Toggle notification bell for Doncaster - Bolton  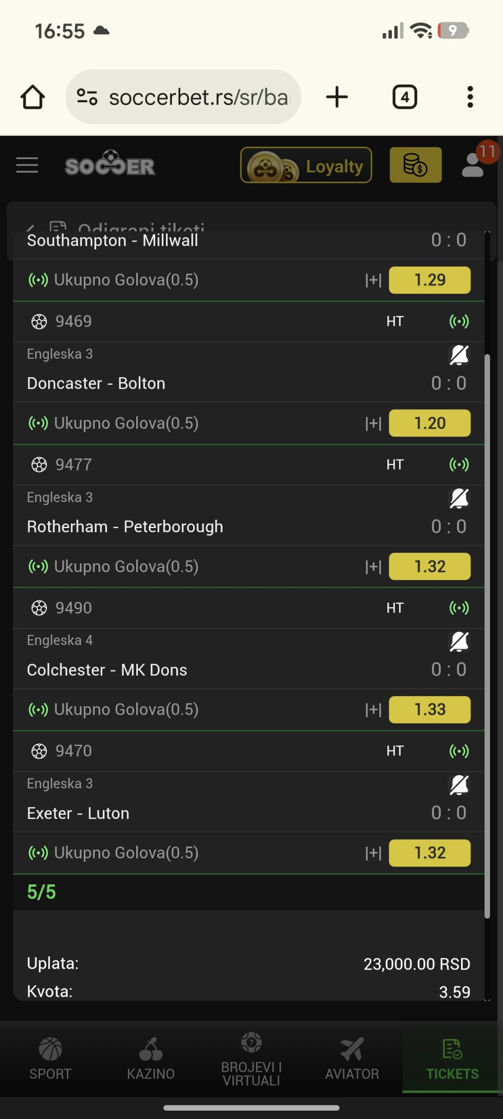(459, 355)
